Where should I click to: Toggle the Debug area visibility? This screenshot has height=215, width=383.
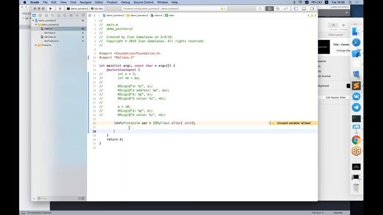(304, 8)
